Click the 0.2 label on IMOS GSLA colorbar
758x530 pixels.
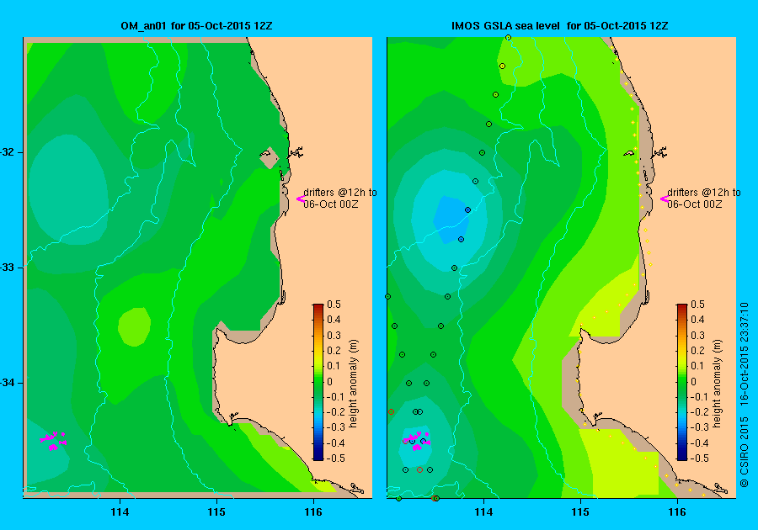[697, 351]
